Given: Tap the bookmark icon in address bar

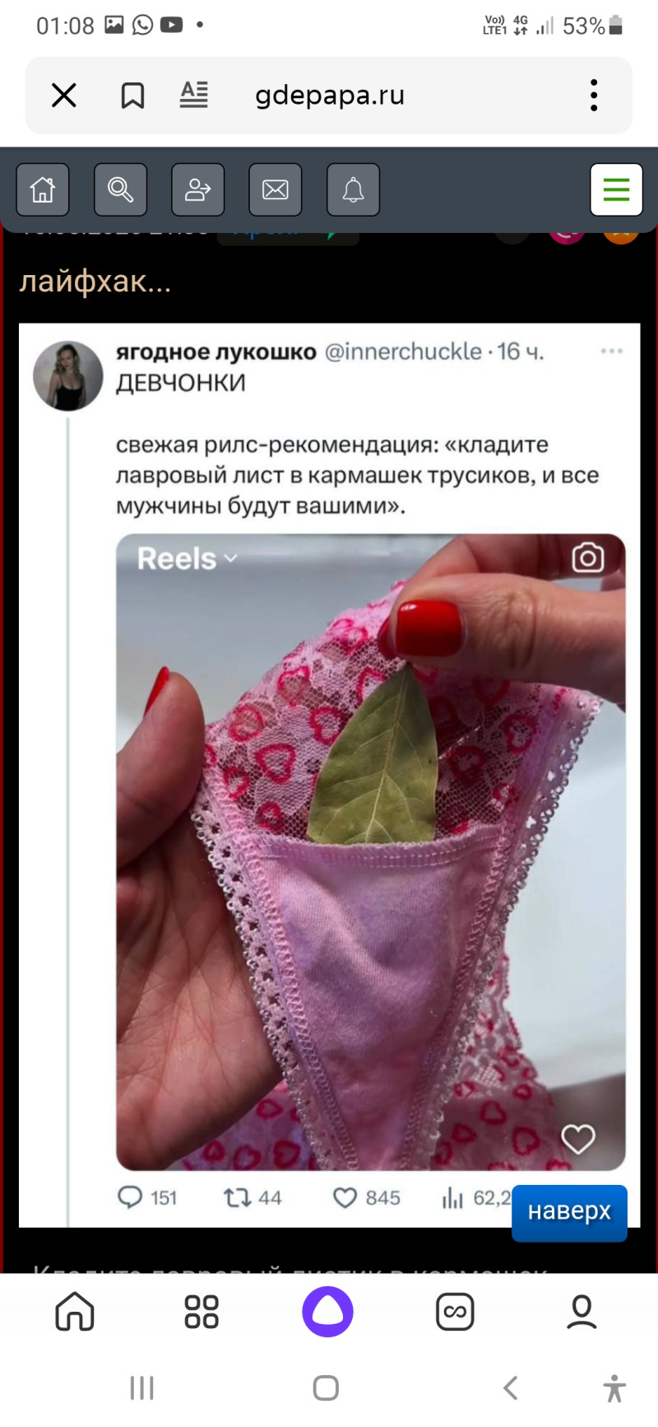Looking at the screenshot, I should (x=132, y=96).
